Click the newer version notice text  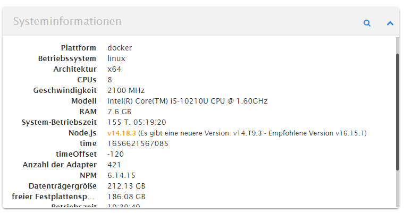(x=252, y=133)
